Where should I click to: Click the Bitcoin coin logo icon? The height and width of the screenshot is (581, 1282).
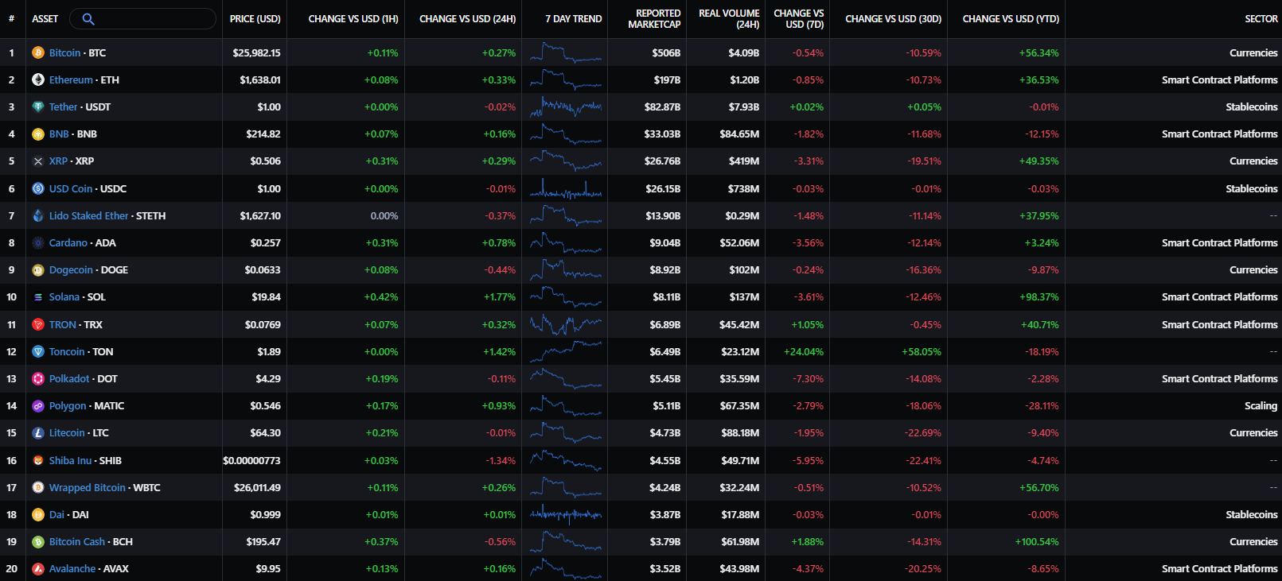(x=38, y=52)
